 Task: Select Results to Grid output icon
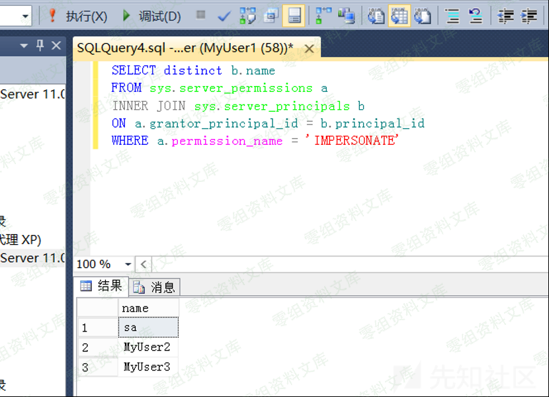tap(399, 16)
